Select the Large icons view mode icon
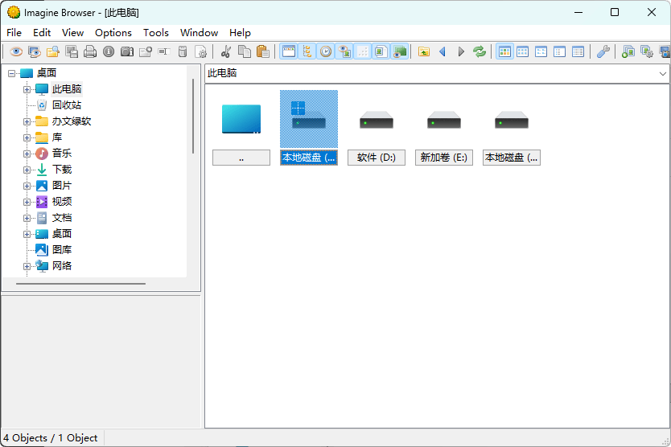The image size is (671, 447). pyautogui.click(x=522, y=51)
